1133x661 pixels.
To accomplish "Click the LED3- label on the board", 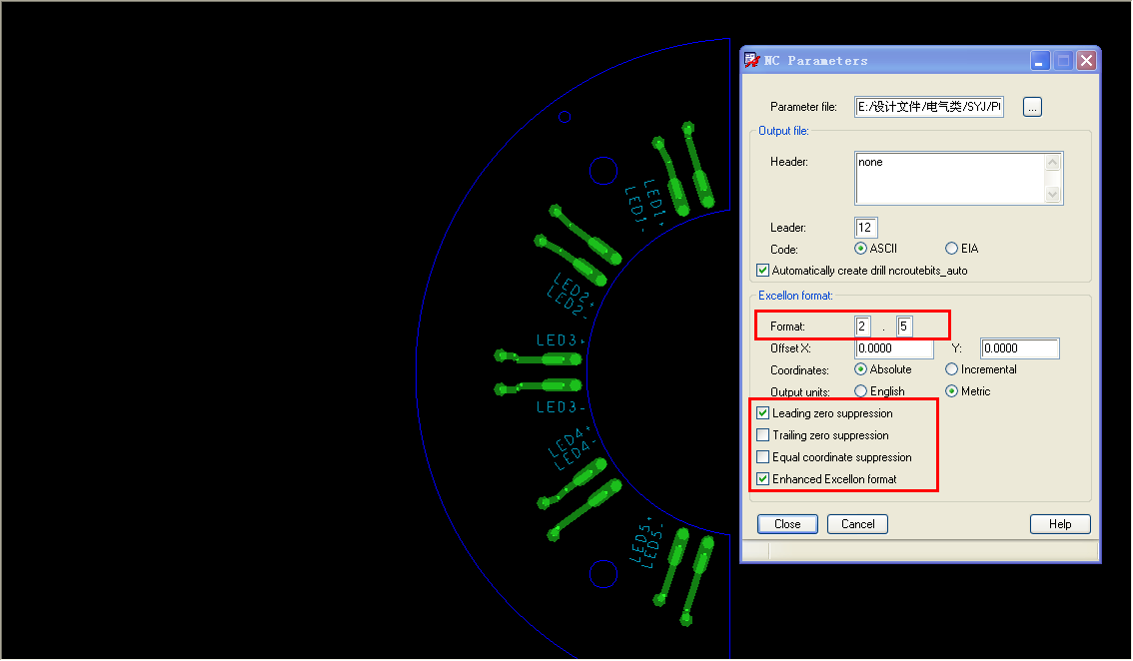I will point(561,407).
